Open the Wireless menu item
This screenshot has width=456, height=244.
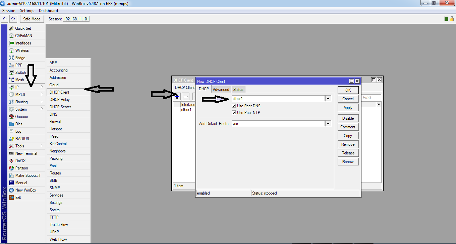pos(26,50)
